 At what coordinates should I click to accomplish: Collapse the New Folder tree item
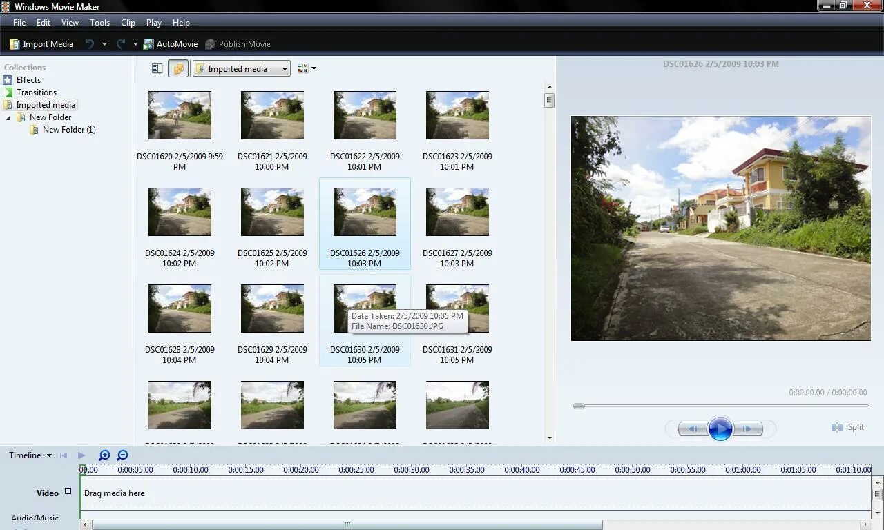[x=8, y=117]
